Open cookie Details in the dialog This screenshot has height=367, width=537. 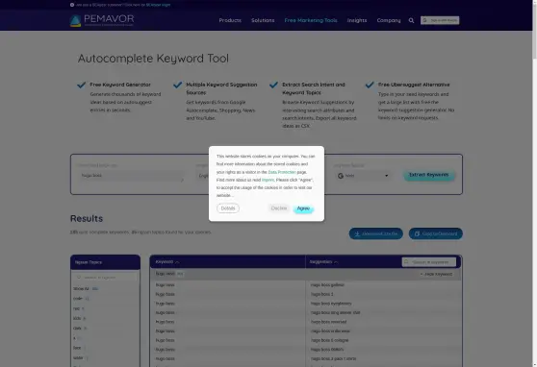click(228, 208)
